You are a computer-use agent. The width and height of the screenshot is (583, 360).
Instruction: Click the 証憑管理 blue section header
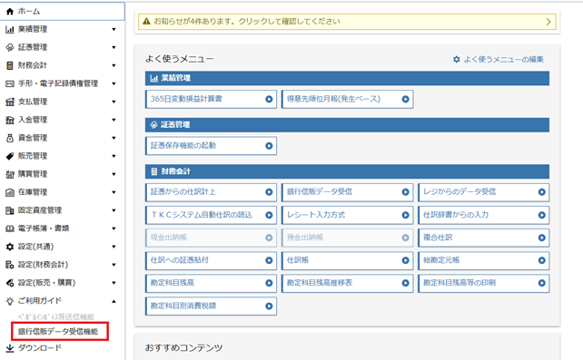point(347,125)
